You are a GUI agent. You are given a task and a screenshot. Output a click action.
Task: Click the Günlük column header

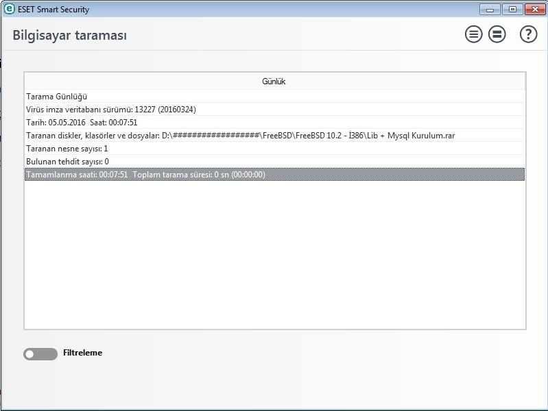275,82
